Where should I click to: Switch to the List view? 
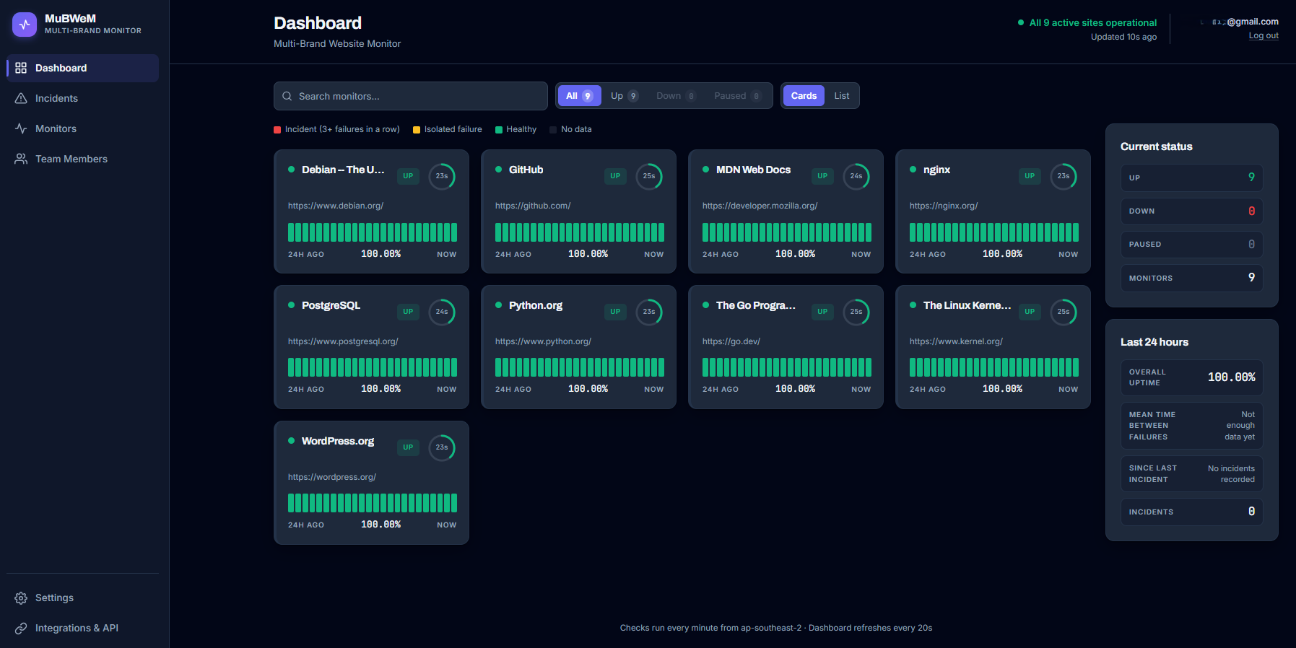(x=842, y=96)
